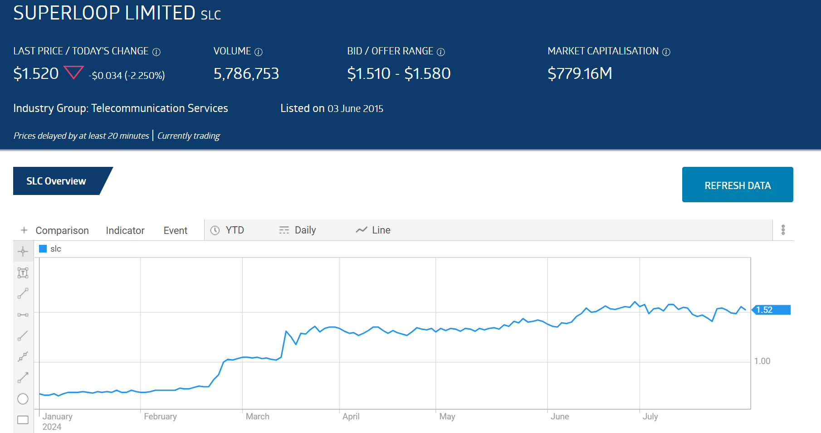The width and height of the screenshot is (821, 433).
Task: Click the April axis label
Action: click(x=351, y=416)
